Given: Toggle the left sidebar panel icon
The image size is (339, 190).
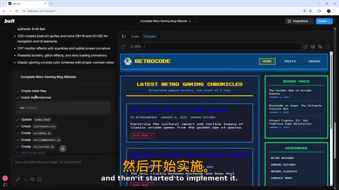Looking at the screenshot, I should tap(5, 185).
